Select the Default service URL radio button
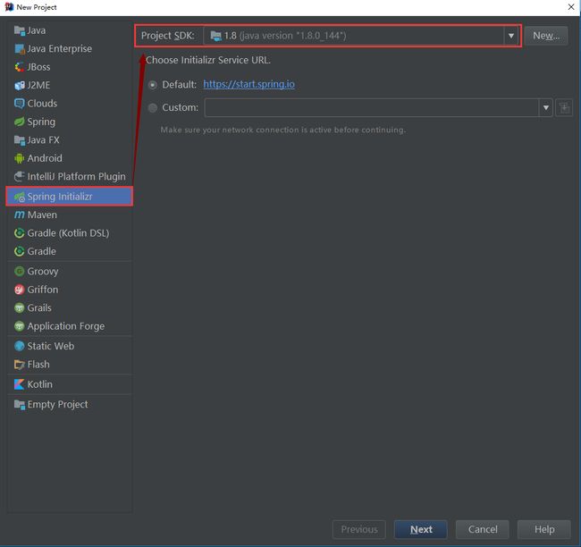 152,85
